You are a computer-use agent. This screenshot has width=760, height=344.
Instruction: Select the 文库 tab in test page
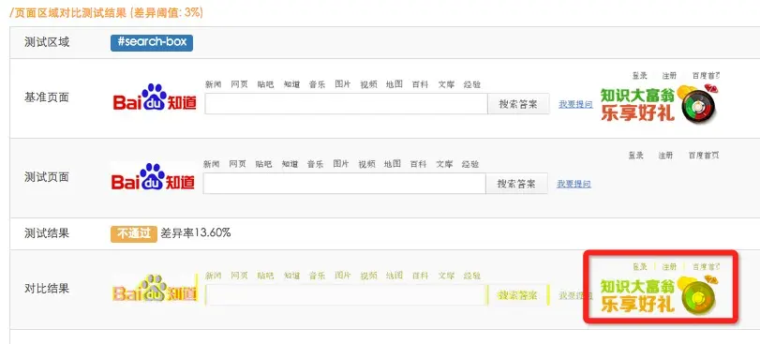point(444,164)
